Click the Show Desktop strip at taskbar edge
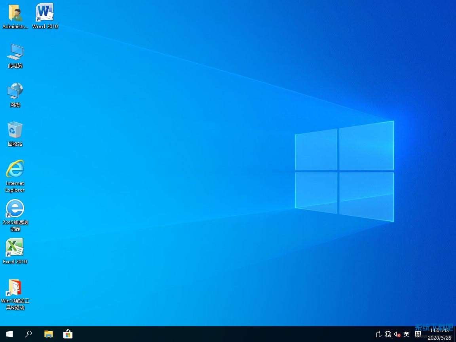Viewport: 456px width, 342px height. point(455,334)
